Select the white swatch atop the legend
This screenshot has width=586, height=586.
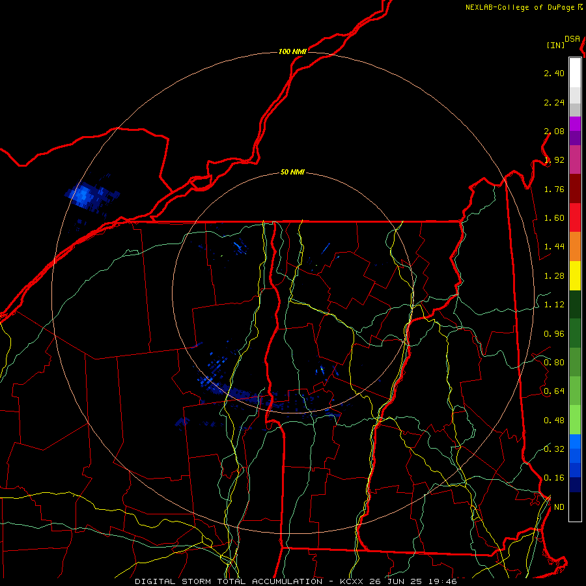575,72
